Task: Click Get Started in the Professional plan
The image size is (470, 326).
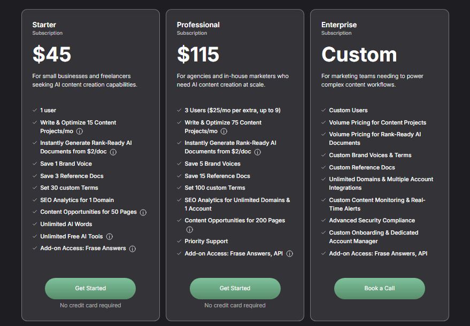Action: coord(235,288)
